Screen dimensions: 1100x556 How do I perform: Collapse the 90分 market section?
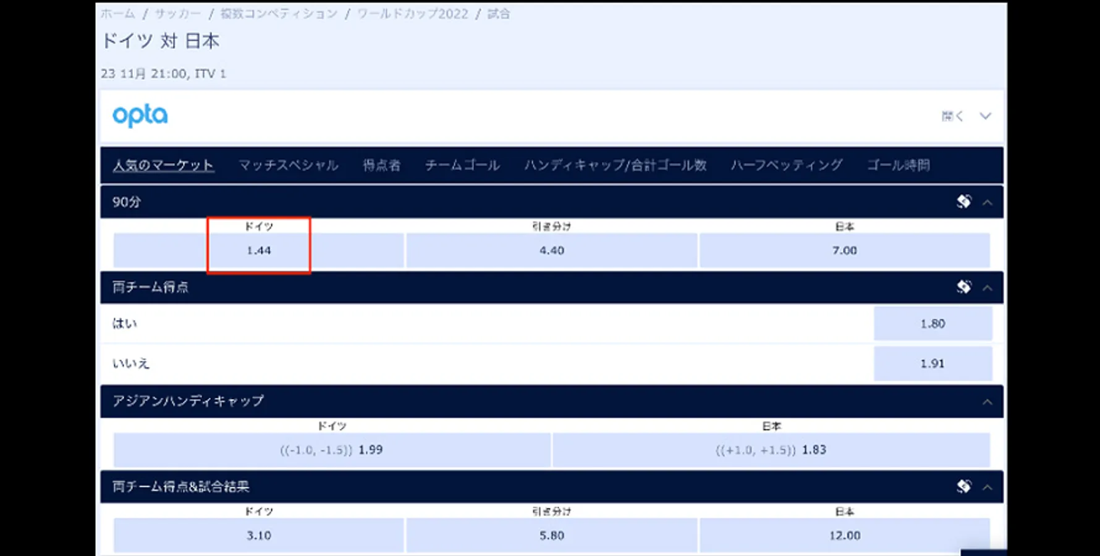point(988,202)
